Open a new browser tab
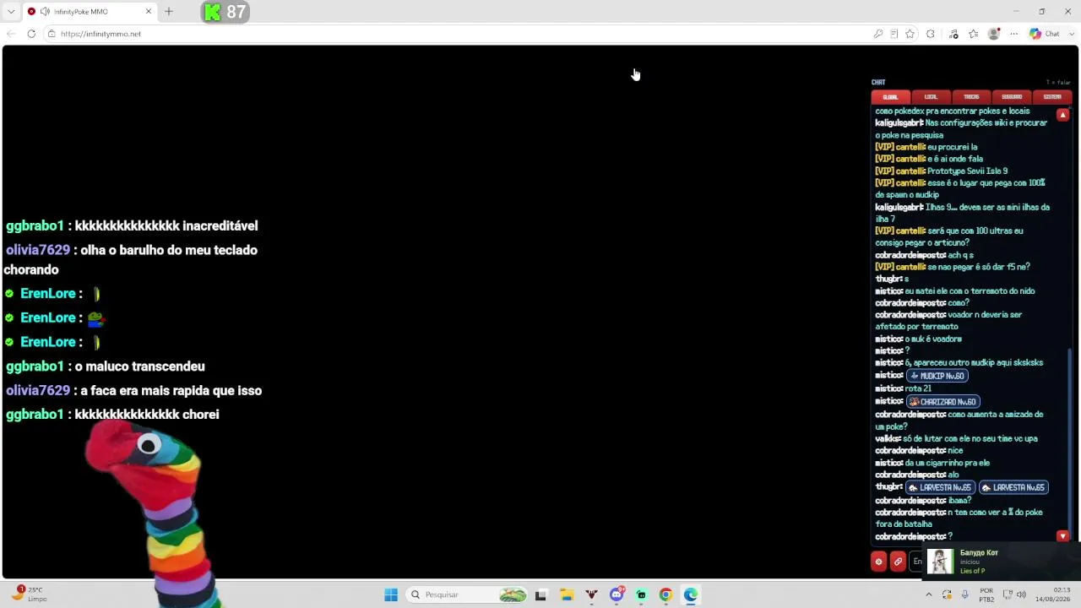 (169, 12)
